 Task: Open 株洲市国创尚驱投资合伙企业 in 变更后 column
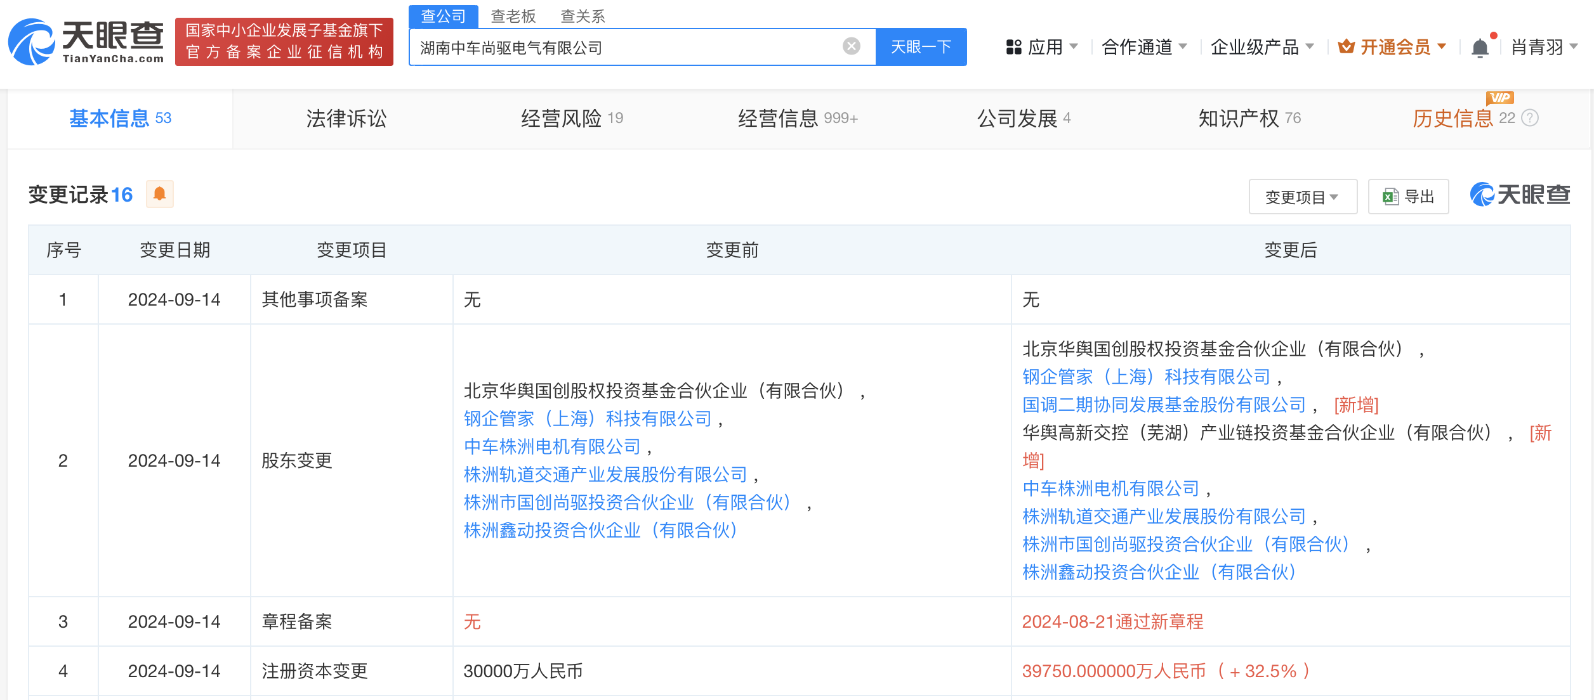[1187, 544]
